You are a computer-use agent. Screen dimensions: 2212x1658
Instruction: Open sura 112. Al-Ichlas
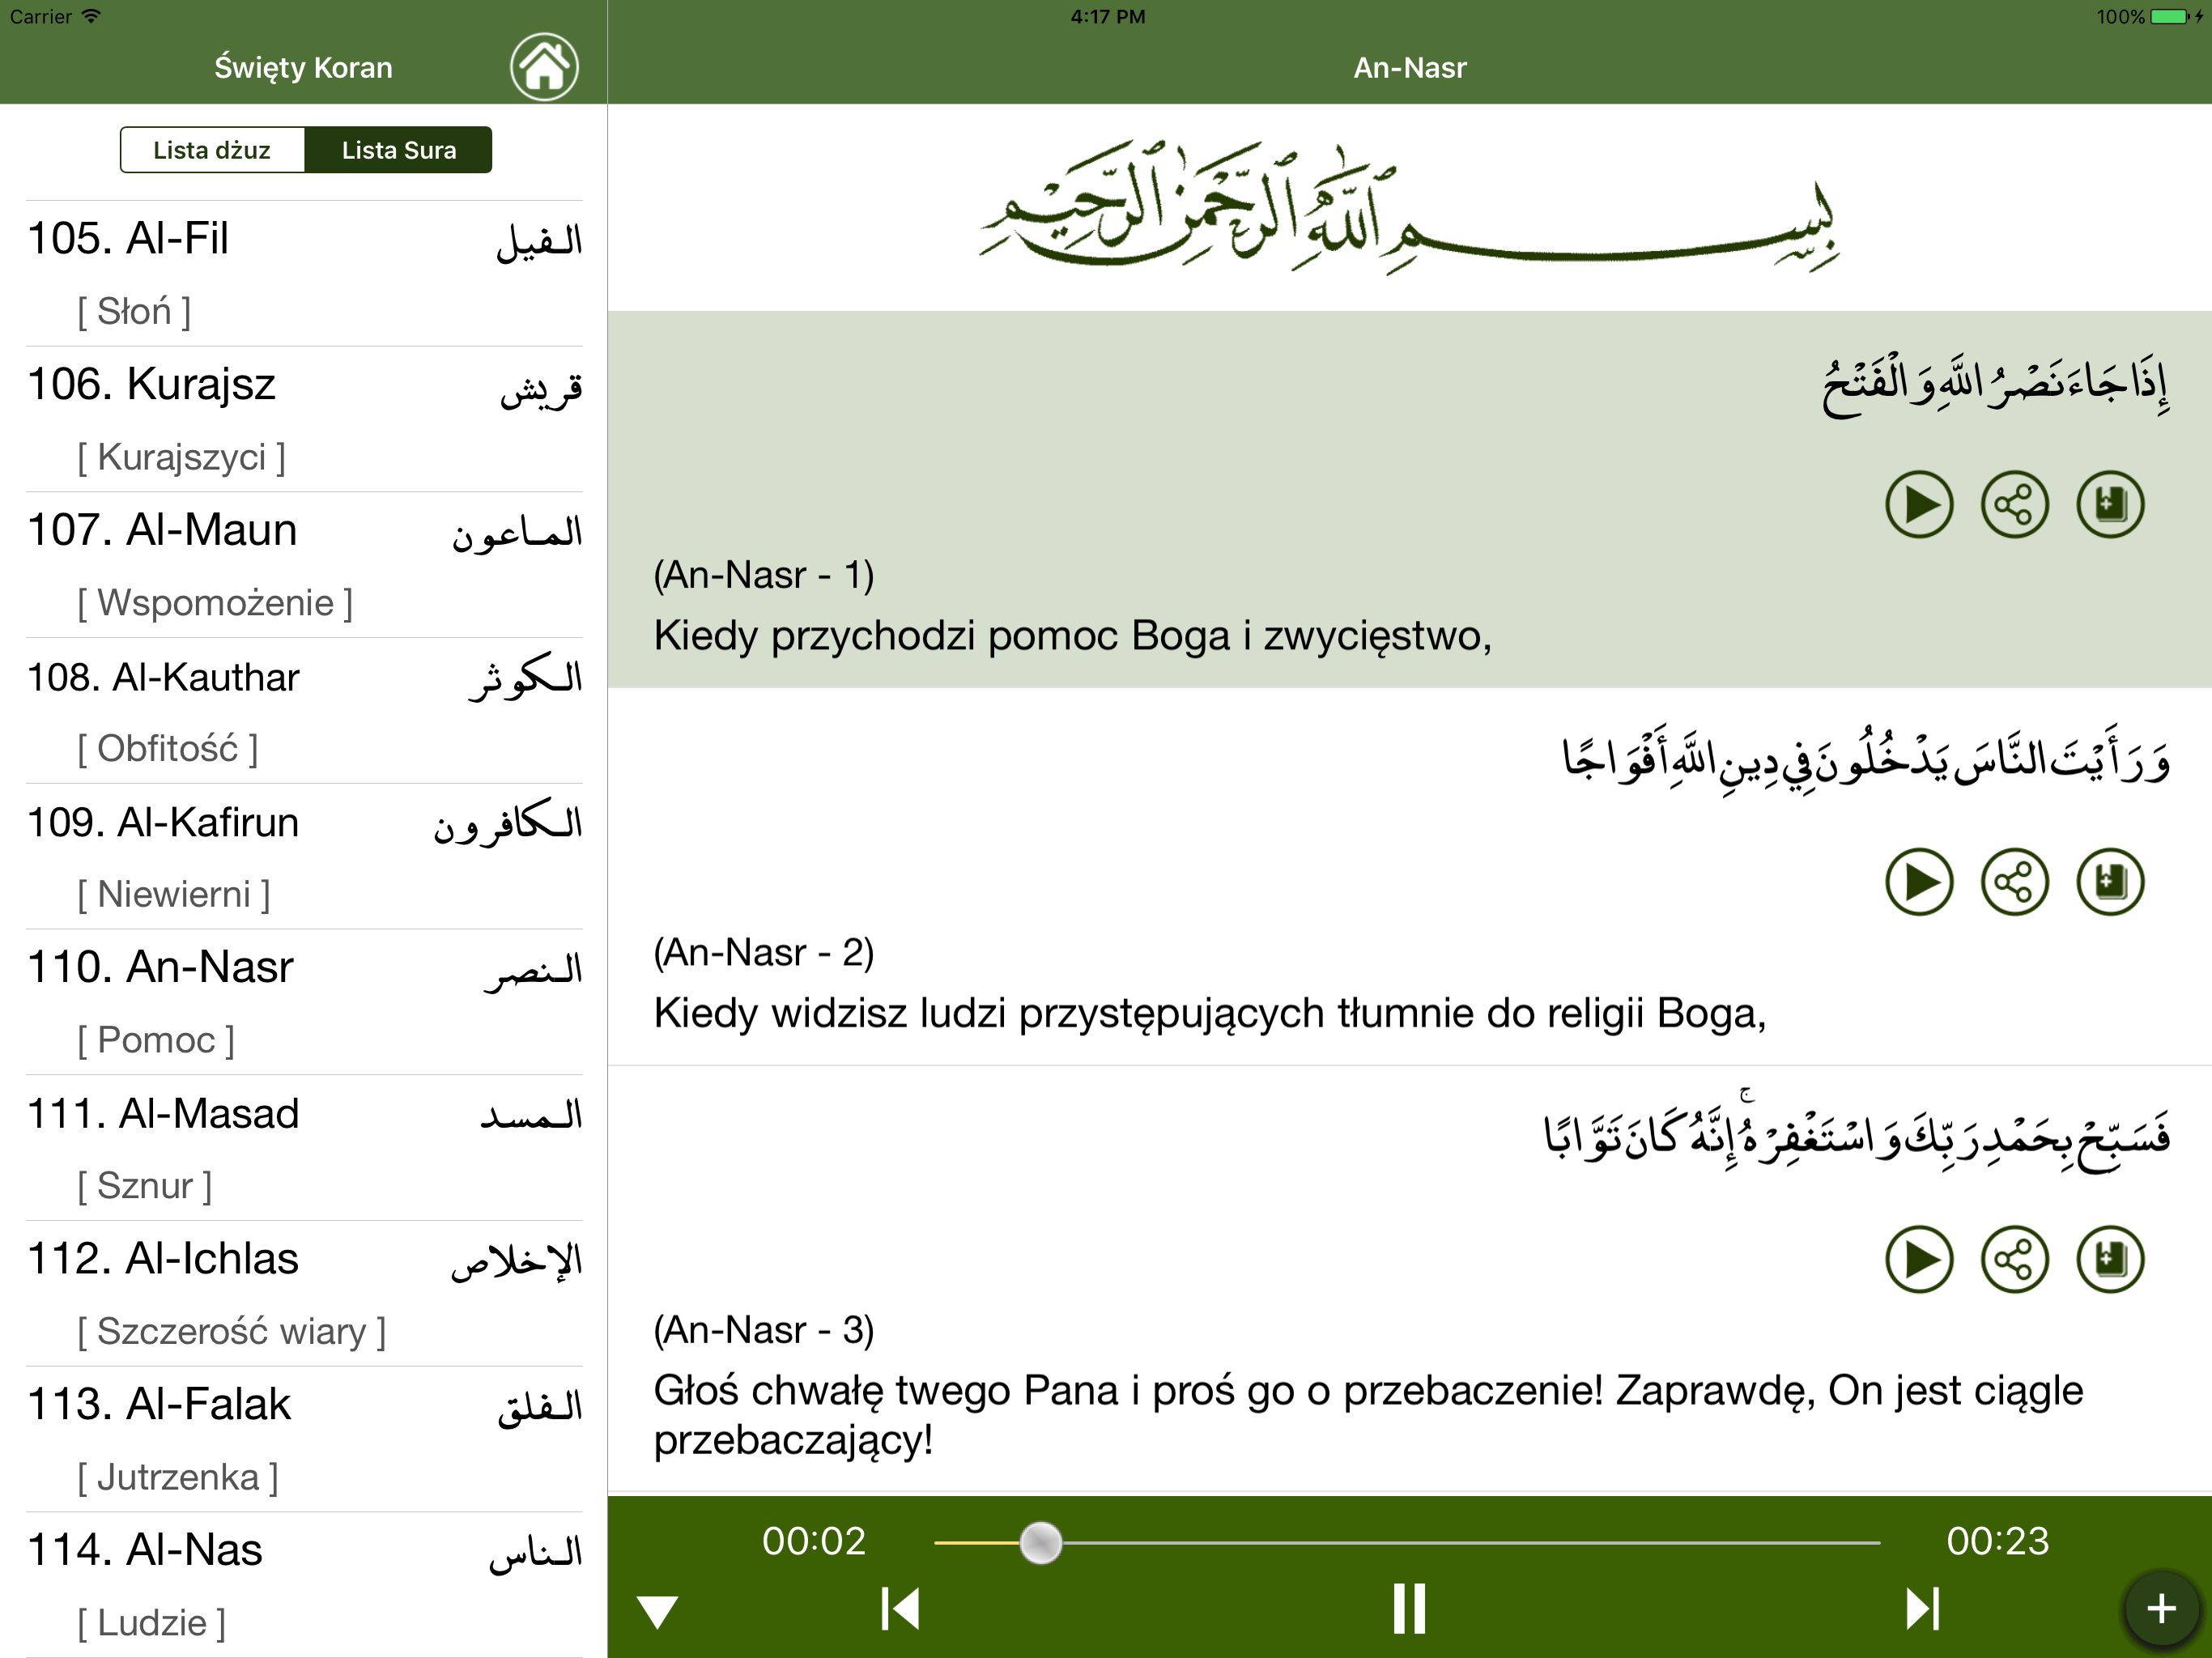point(303,1292)
